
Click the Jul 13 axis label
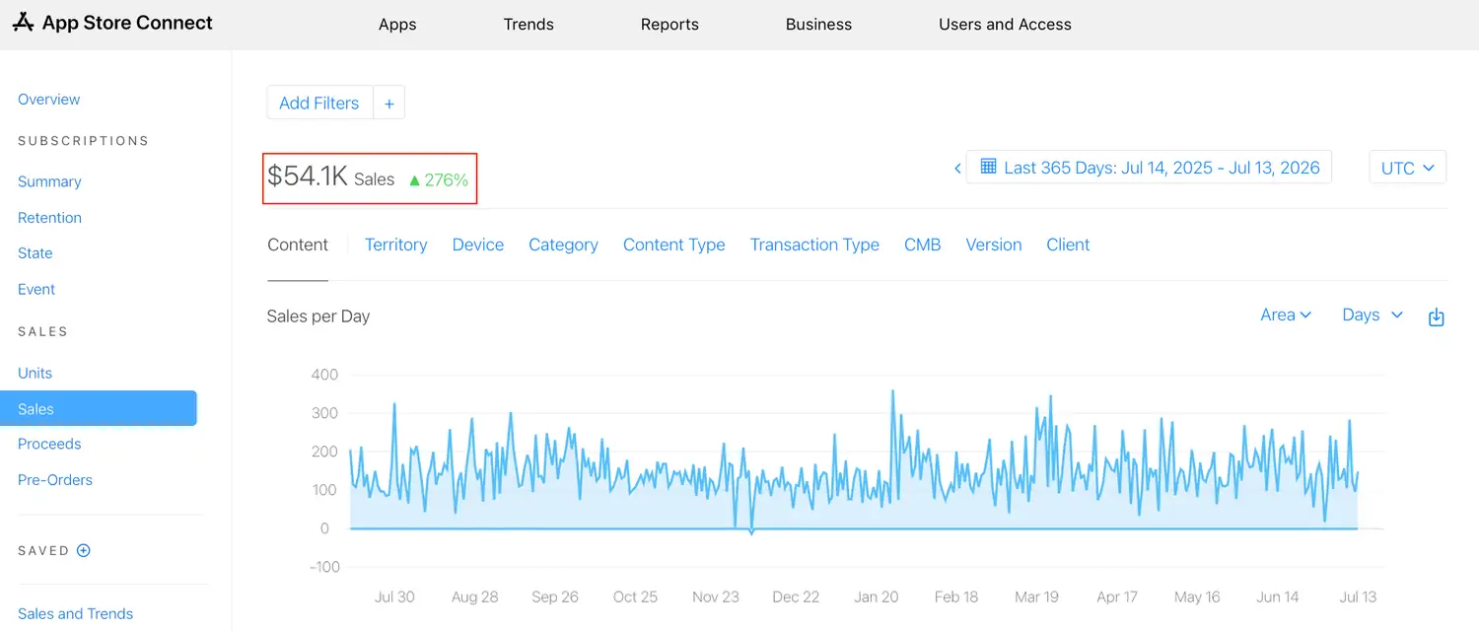point(1358,597)
